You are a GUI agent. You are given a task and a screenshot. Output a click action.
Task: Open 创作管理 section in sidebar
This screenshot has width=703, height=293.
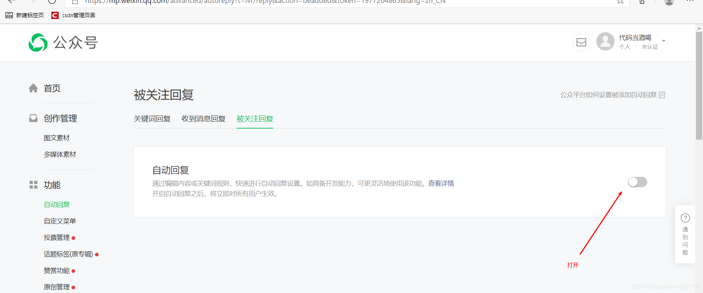coord(61,118)
